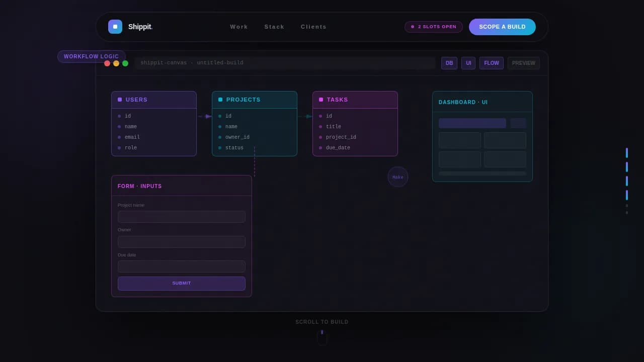Image resolution: width=644 pixels, height=362 pixels.
Task: Click the WORKFLOW LOGIC badge
Action: click(x=91, y=56)
